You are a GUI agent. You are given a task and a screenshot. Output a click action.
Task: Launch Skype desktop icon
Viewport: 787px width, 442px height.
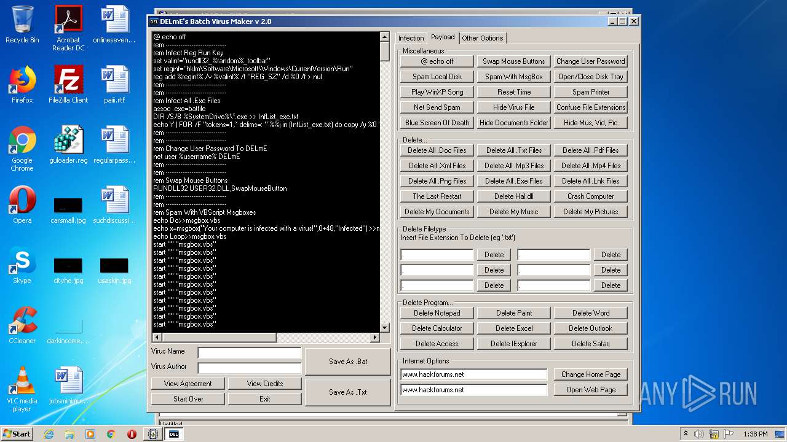(22, 265)
